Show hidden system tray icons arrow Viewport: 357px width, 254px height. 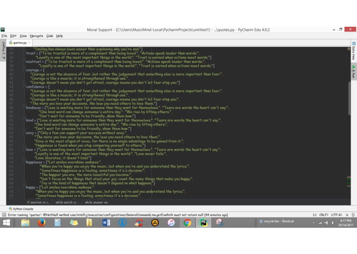tap(313, 223)
